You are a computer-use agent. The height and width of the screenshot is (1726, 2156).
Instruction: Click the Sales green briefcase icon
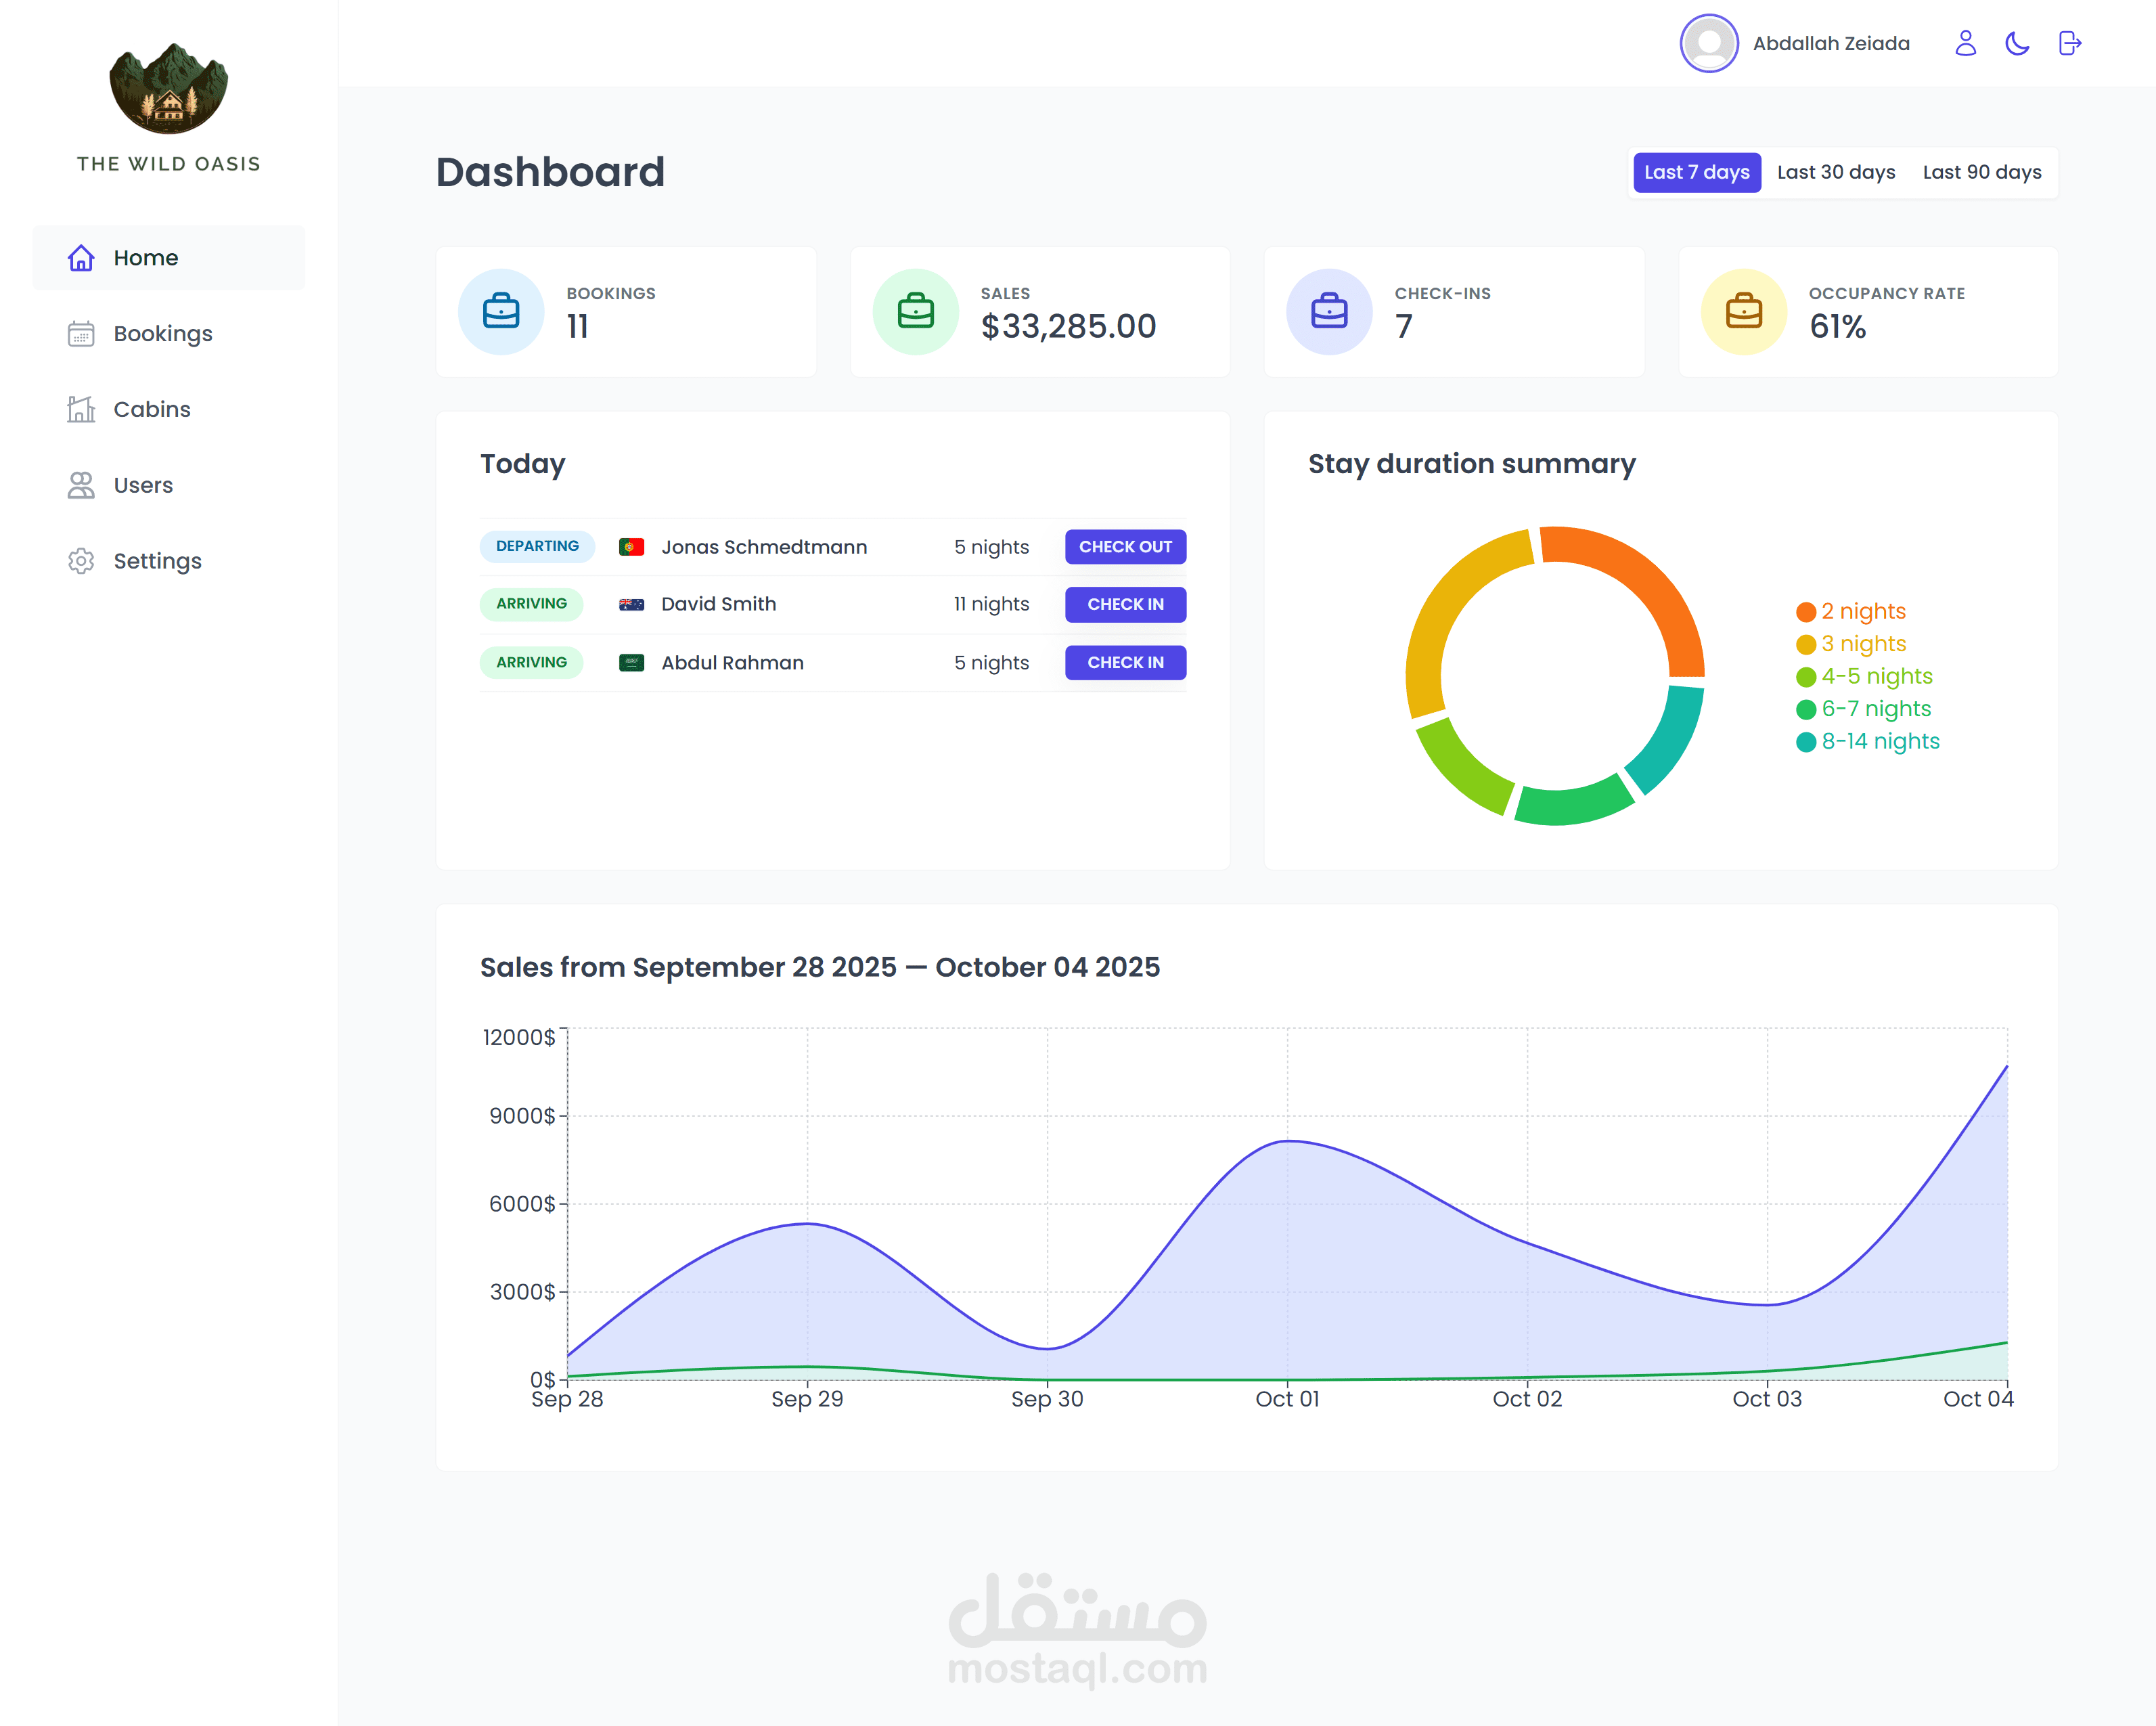point(915,311)
